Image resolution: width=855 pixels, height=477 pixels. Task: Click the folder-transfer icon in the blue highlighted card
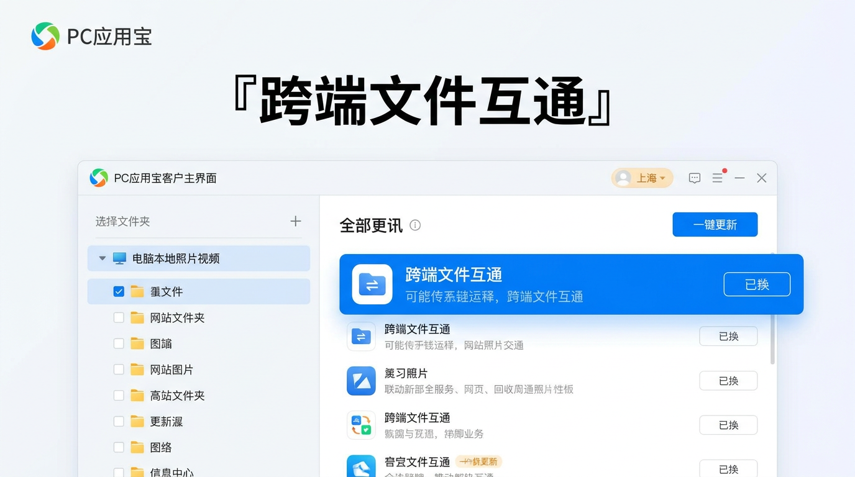(x=372, y=284)
